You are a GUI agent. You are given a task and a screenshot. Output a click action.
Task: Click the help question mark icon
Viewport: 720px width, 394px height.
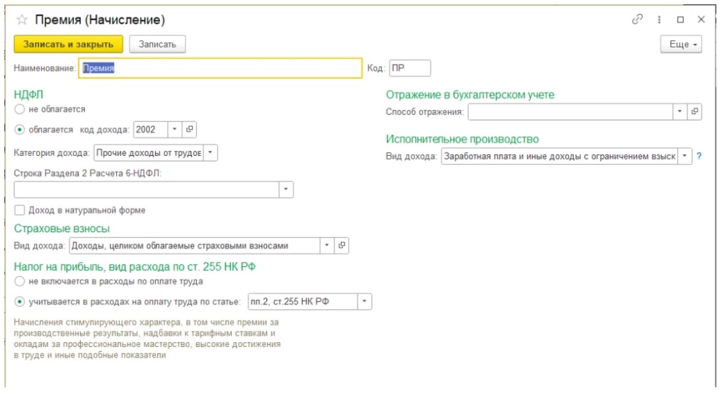[x=699, y=156]
